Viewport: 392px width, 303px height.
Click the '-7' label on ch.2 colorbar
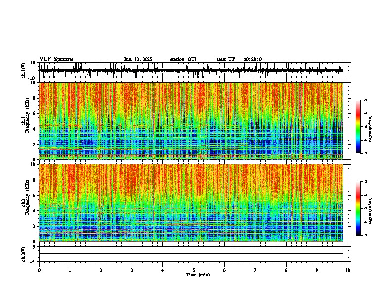click(x=365, y=235)
